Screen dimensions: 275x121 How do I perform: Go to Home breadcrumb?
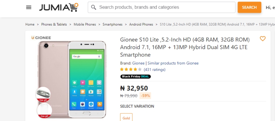30,25
